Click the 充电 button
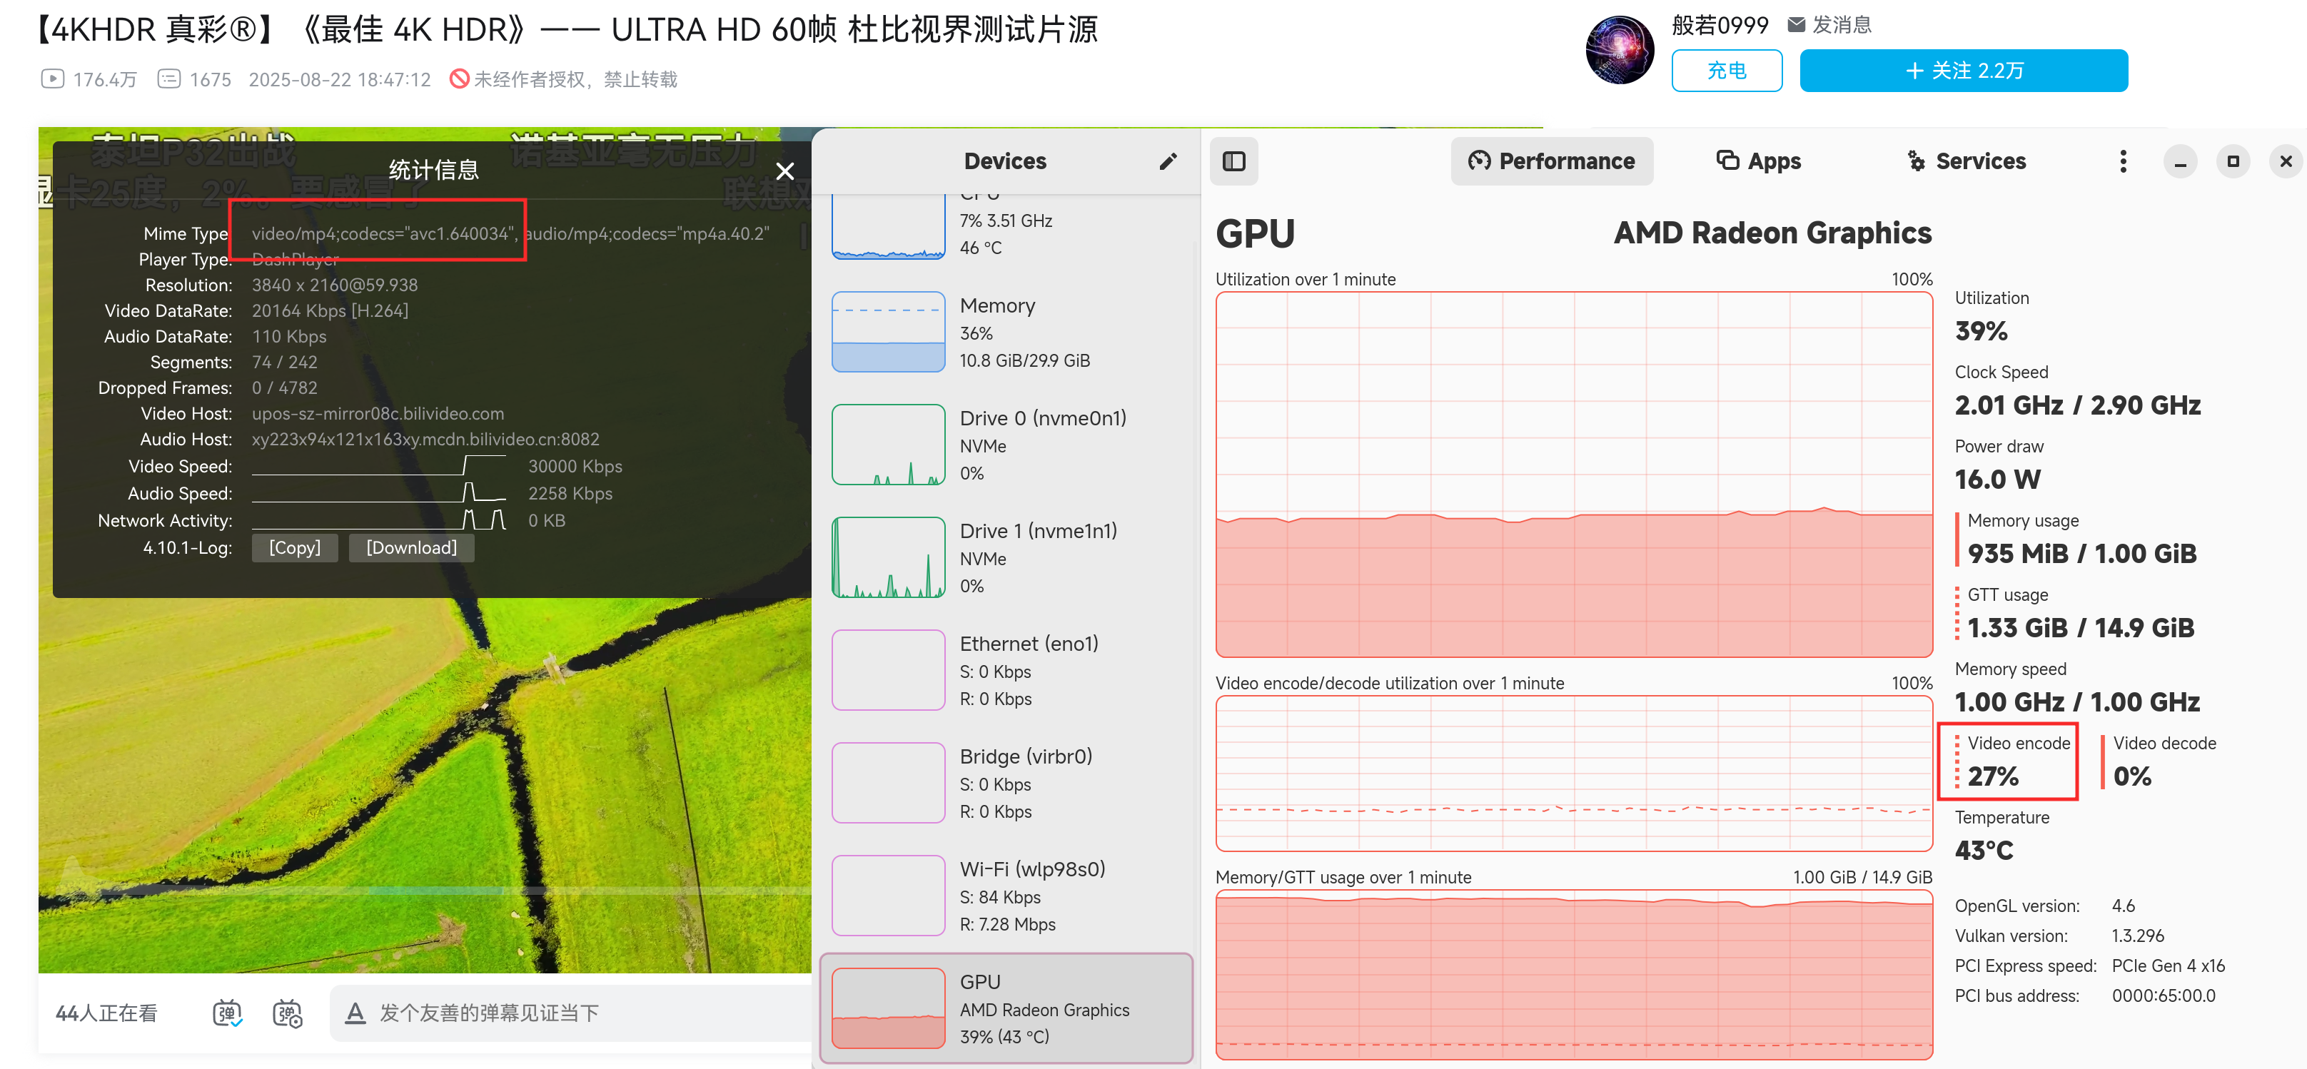Screen dimensions: 2307x1069 pyautogui.click(x=1726, y=71)
